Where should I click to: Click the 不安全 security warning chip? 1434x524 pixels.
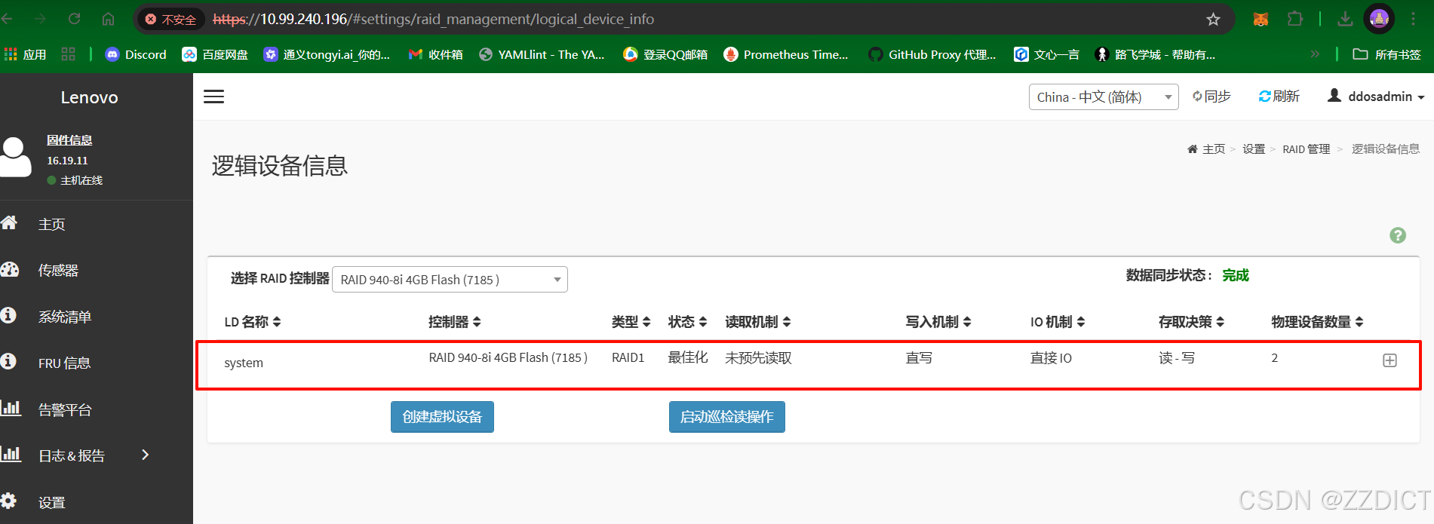(171, 20)
